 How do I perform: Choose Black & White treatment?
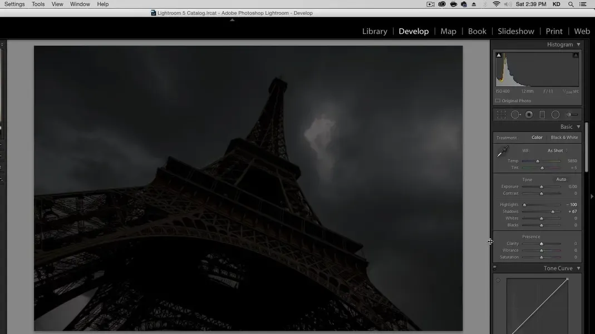(564, 137)
